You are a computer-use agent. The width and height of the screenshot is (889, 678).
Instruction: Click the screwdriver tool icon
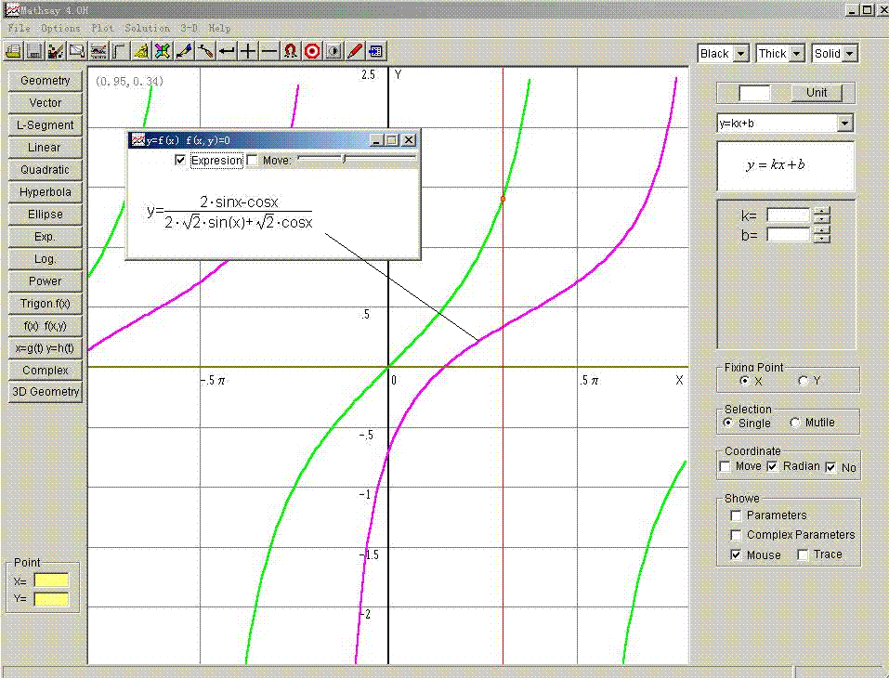(x=204, y=52)
